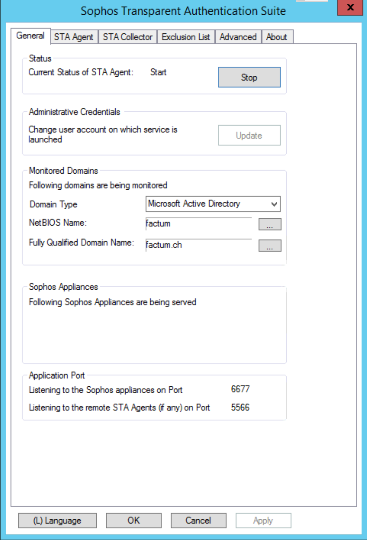Confirm with the OK button
Image resolution: width=367 pixels, height=540 pixels.
[133, 521]
